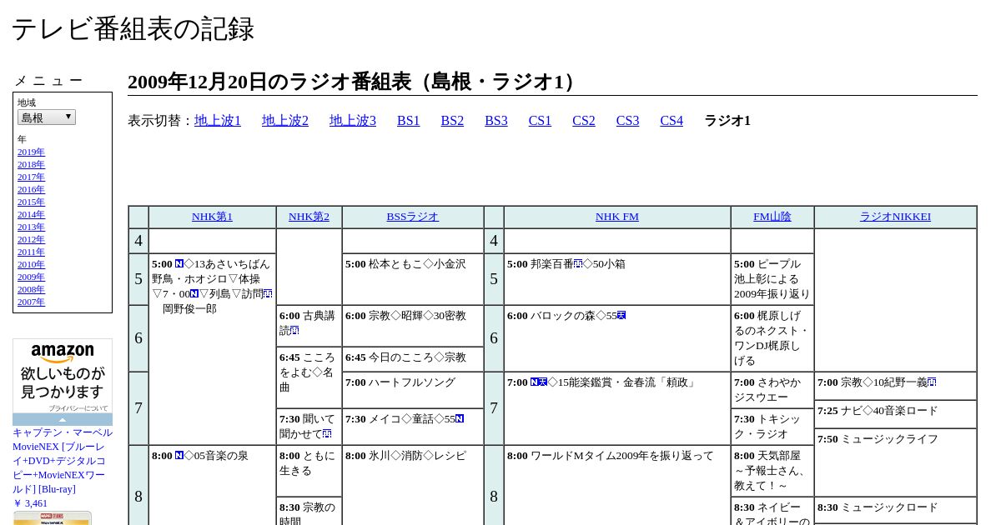Click the 7:00 さわやかジスウエー program

[772, 390]
